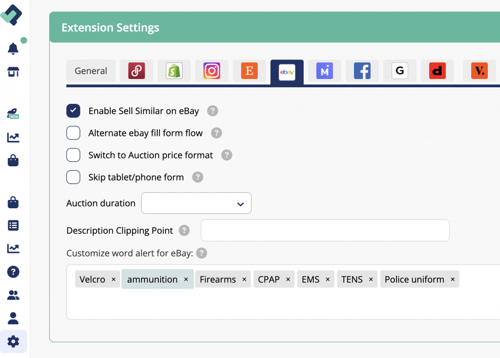
Task: Switch to the Depop tab
Action: pos(437,71)
